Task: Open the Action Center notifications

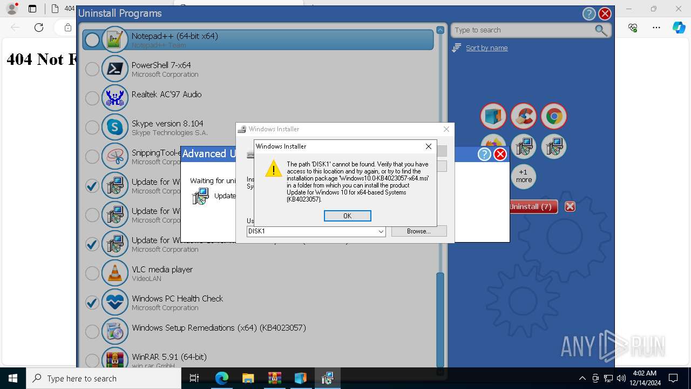Action: tap(673, 378)
